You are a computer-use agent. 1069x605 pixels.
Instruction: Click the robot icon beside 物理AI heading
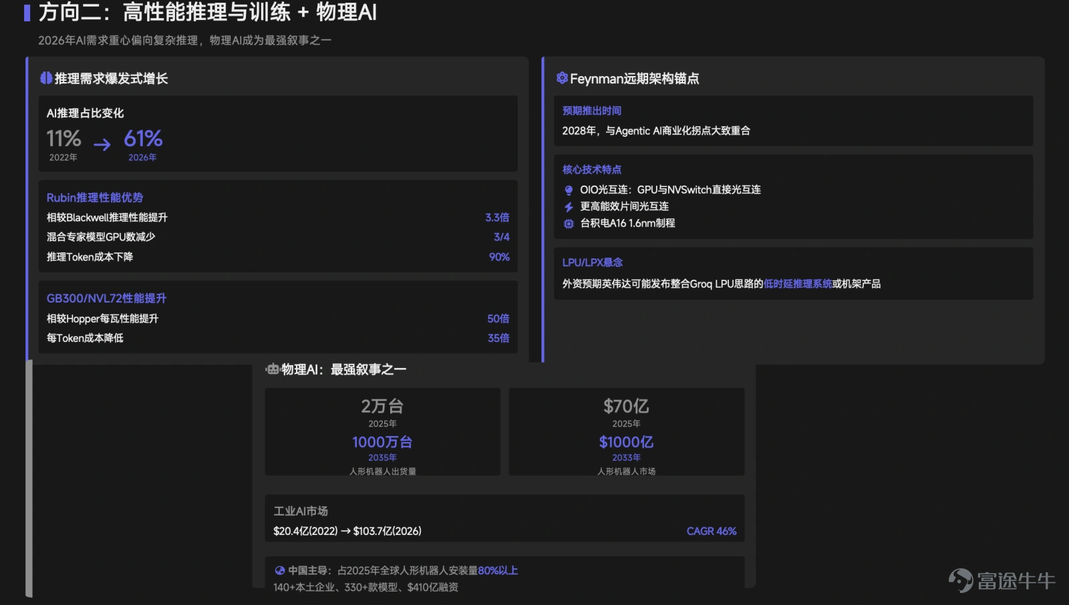(x=273, y=369)
